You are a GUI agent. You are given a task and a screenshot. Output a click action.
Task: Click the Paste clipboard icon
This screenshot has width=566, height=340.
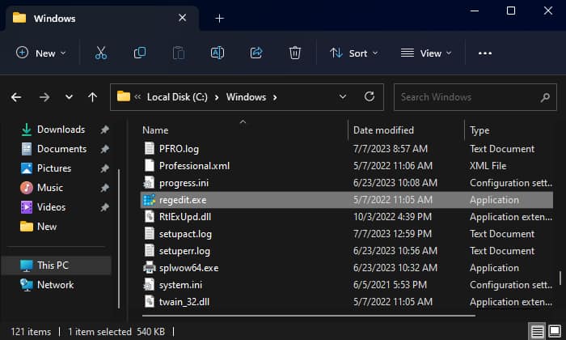(x=179, y=53)
